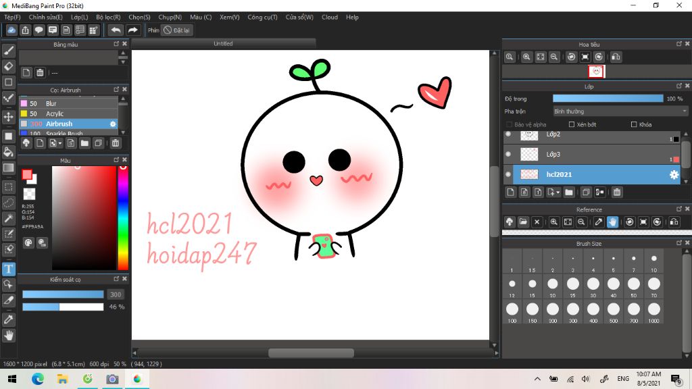Select the Gradient tool
Screen dimensions: 692x389
(8, 167)
